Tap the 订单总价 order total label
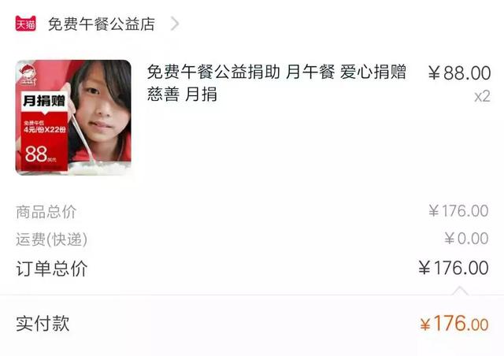The height and width of the screenshot is (356, 504). 51,269
